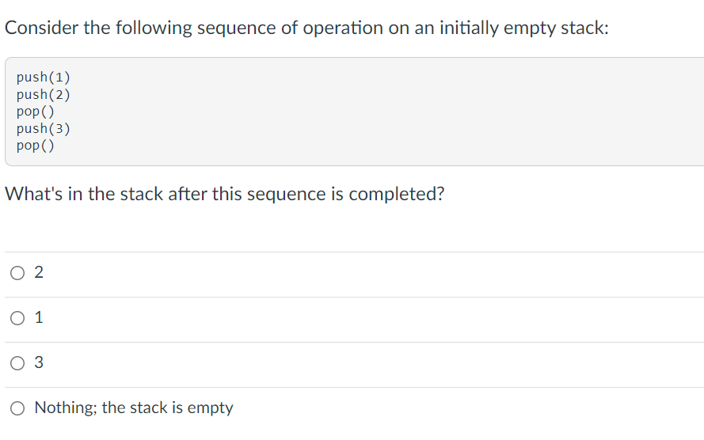704x440 pixels.
Task: Click the answer label '1'
Action: 39,317
